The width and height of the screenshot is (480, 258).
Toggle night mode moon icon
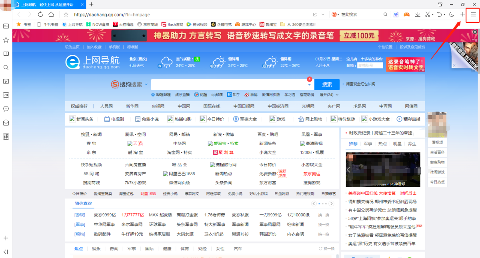452,14
